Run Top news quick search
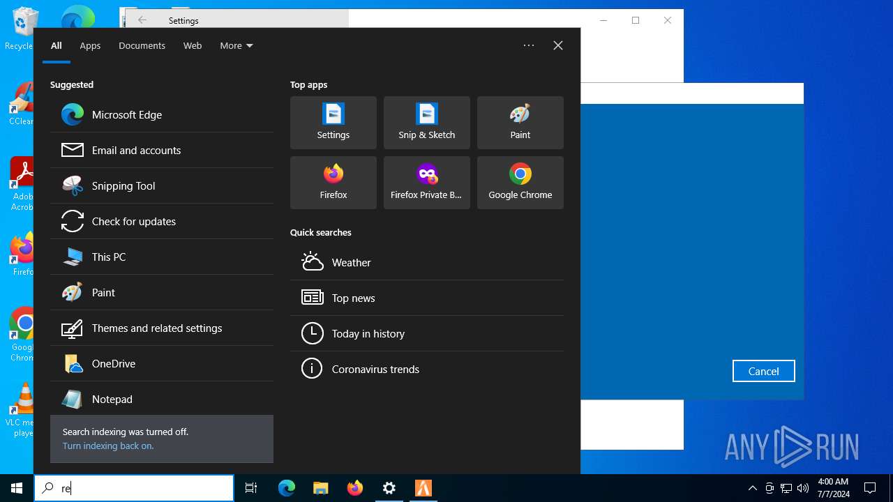893x502 pixels. 427,298
